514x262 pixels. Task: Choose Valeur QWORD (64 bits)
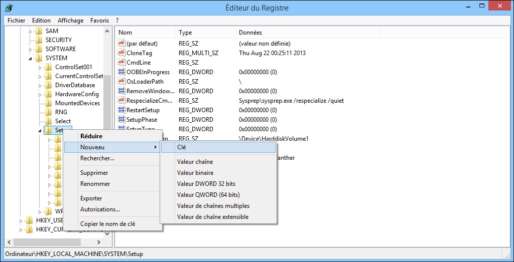218,195
